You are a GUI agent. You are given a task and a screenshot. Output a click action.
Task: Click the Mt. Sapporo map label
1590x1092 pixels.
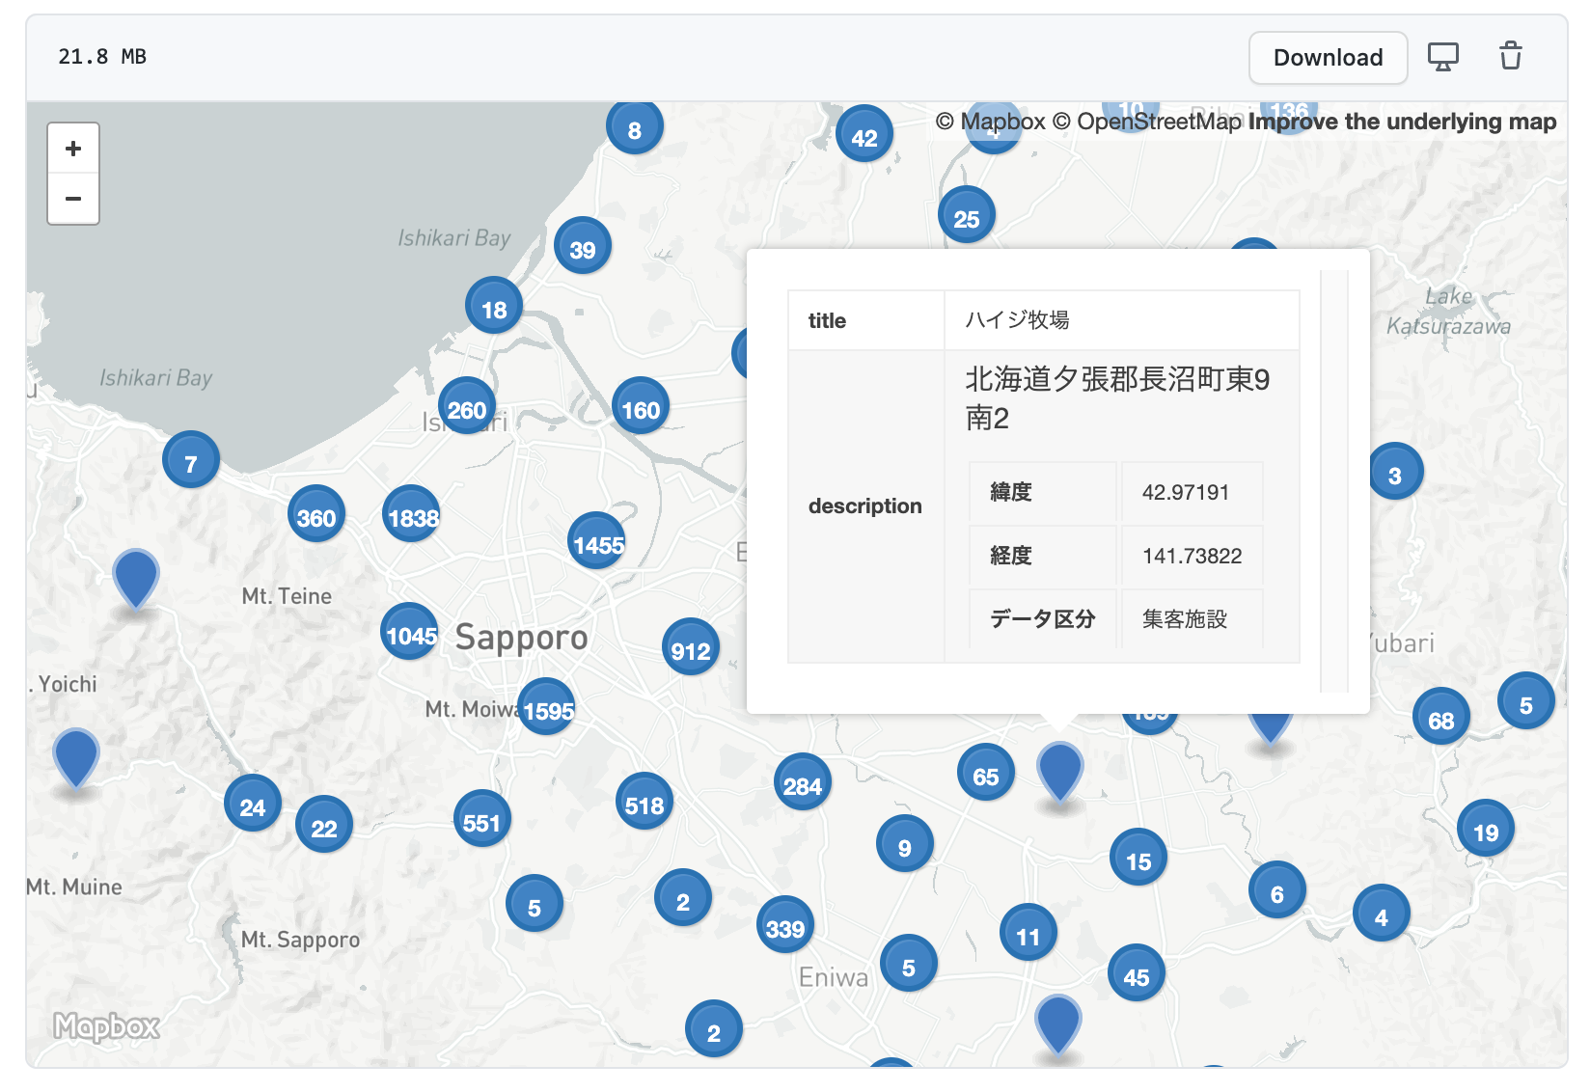(x=300, y=940)
